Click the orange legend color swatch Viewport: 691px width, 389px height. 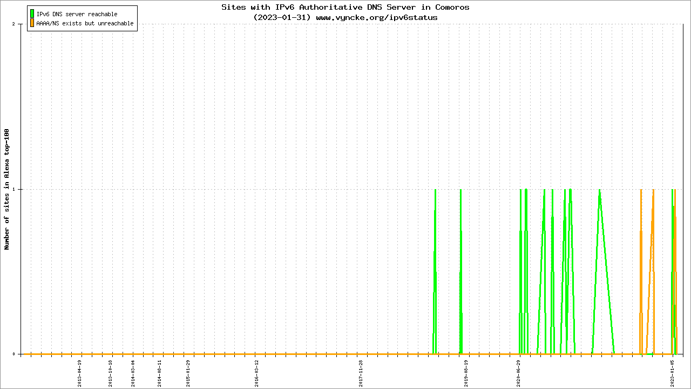pos(32,23)
